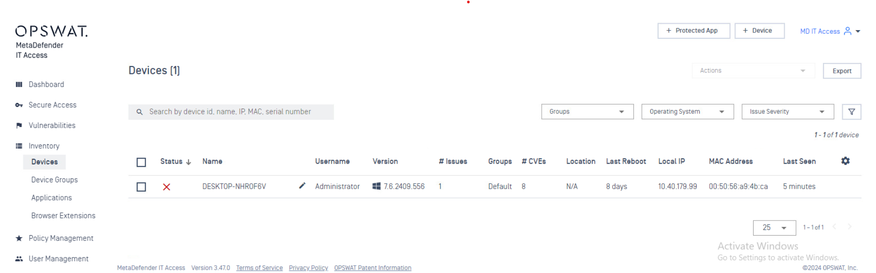Click the red X status icon
The image size is (876, 273).
click(167, 187)
